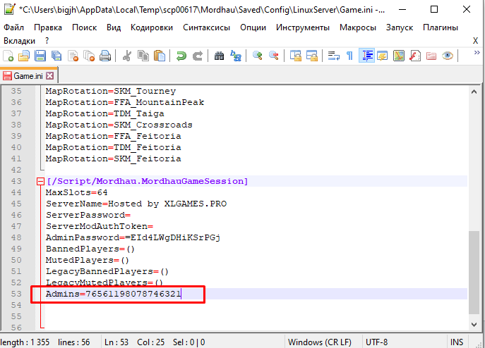Toggle show all characters pilcrow icon
This screenshot has width=485, height=348.
click(349, 56)
